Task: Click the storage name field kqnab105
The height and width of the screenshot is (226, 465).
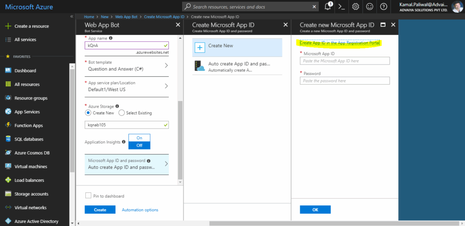Action: coord(127,125)
